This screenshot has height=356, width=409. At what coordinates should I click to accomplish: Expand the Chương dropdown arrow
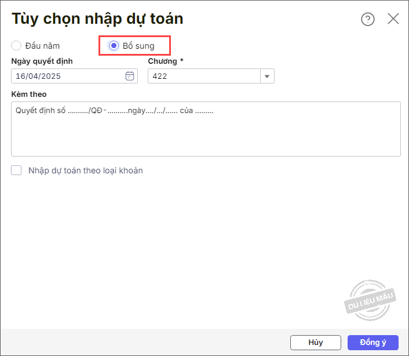[267, 76]
